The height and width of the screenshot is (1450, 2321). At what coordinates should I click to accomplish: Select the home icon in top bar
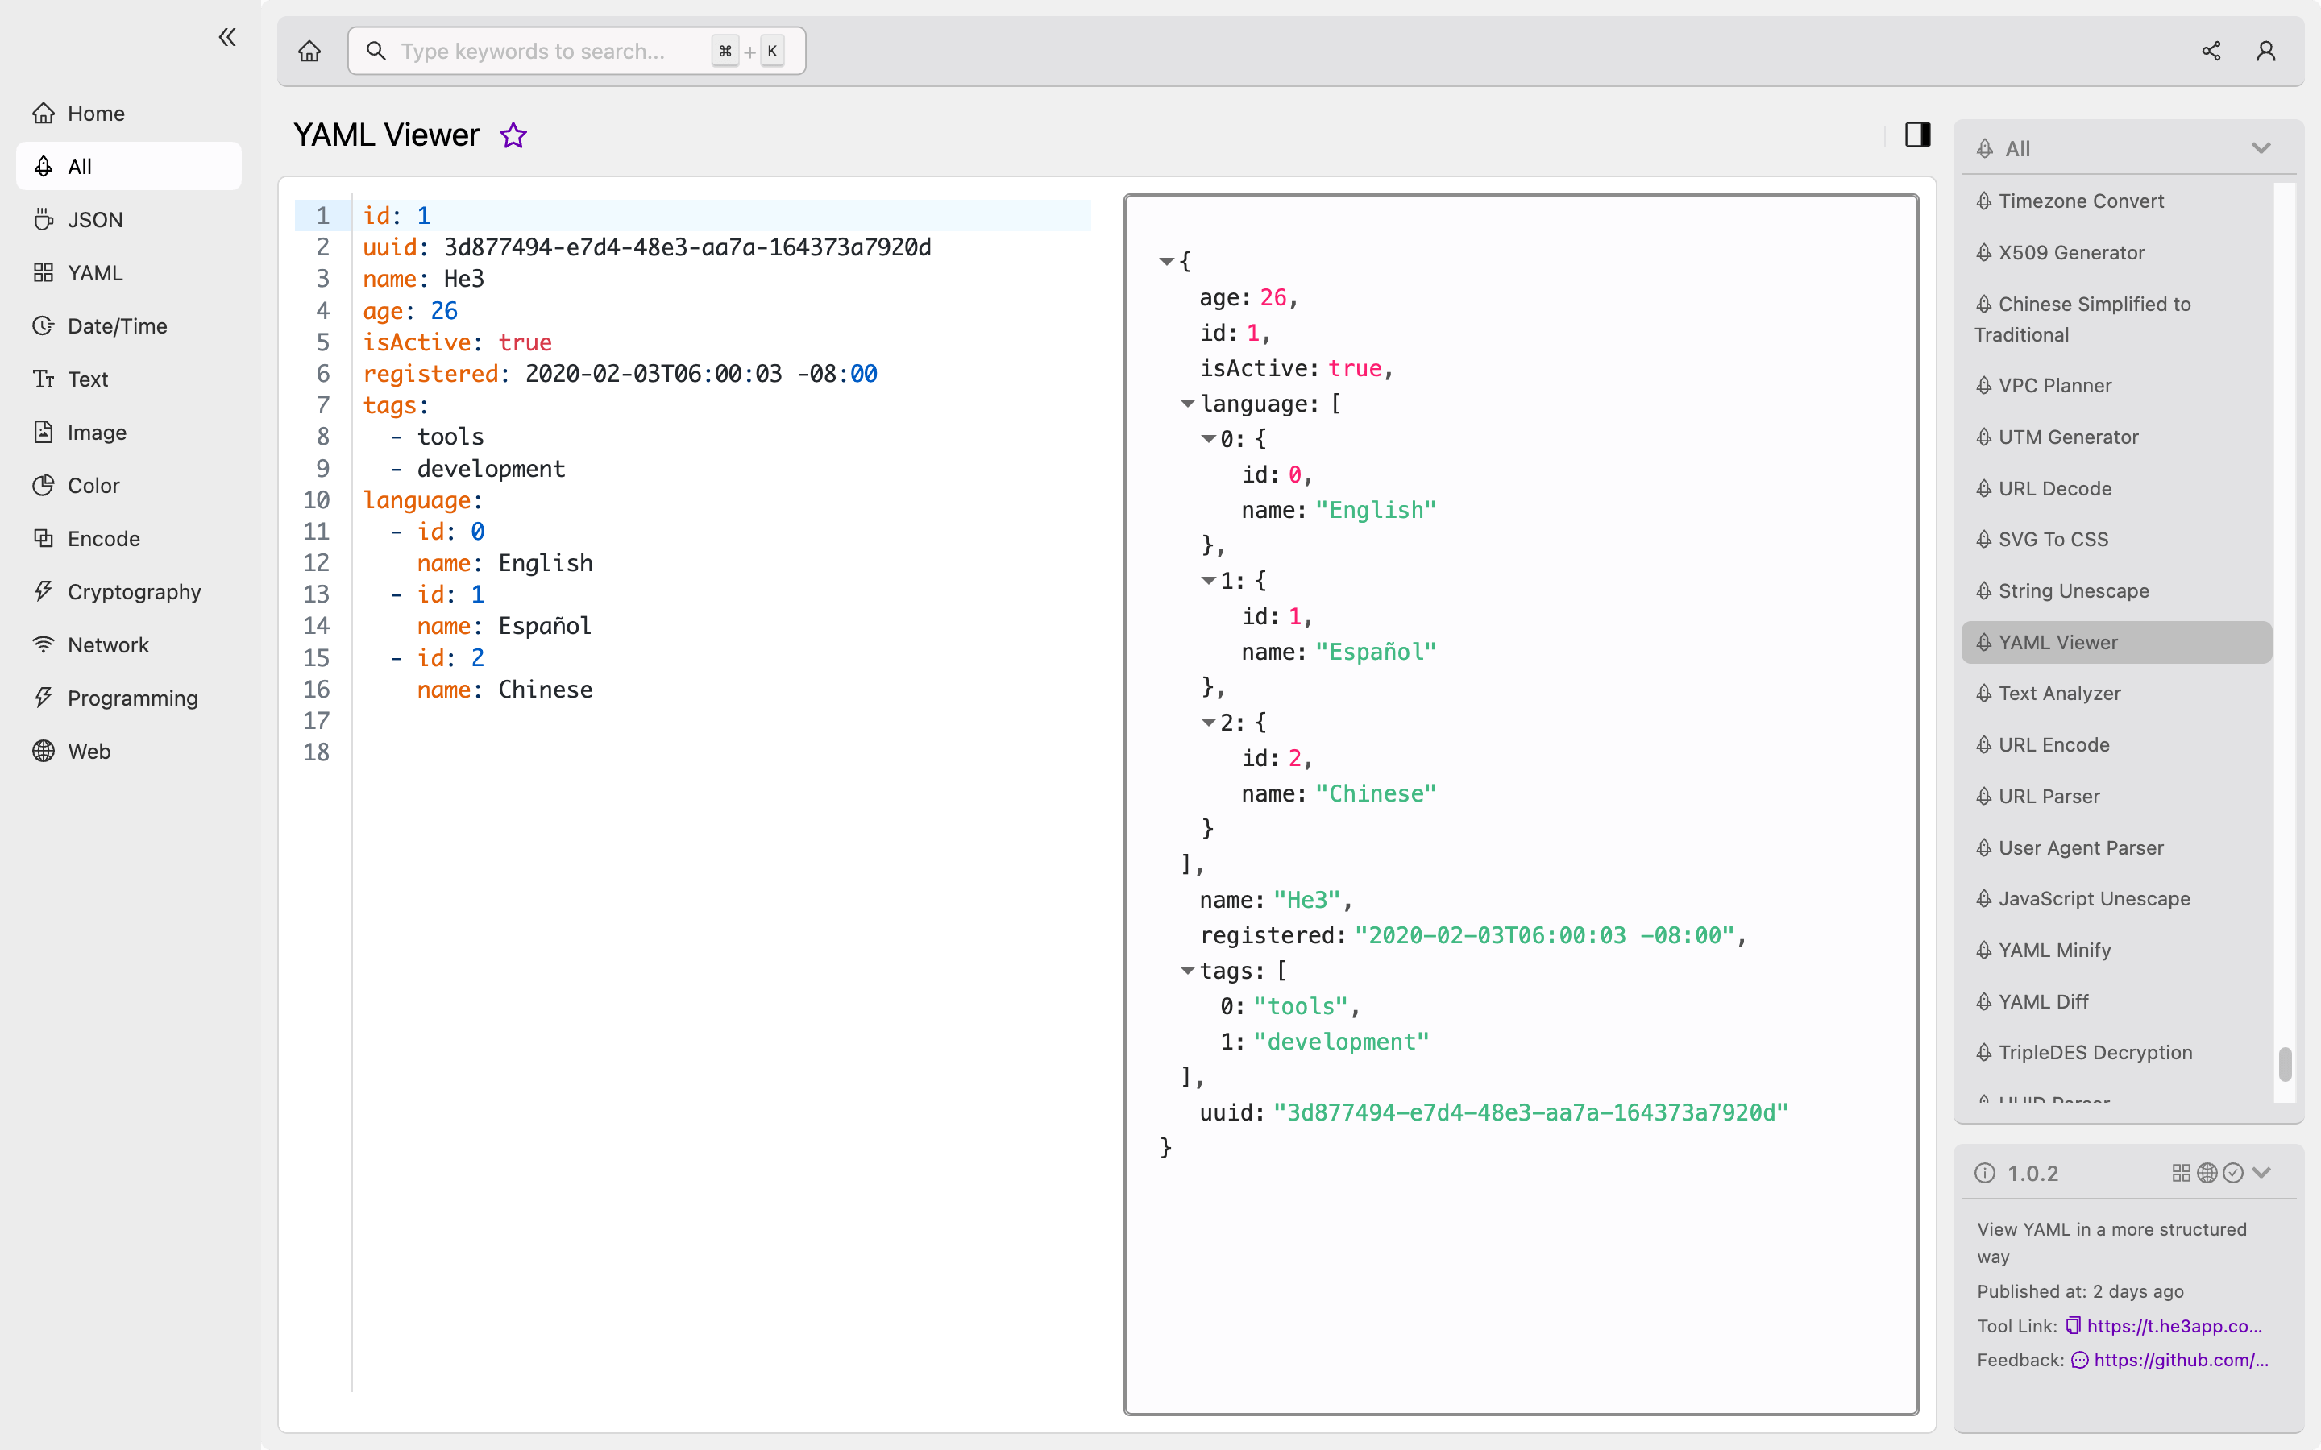[x=309, y=50]
